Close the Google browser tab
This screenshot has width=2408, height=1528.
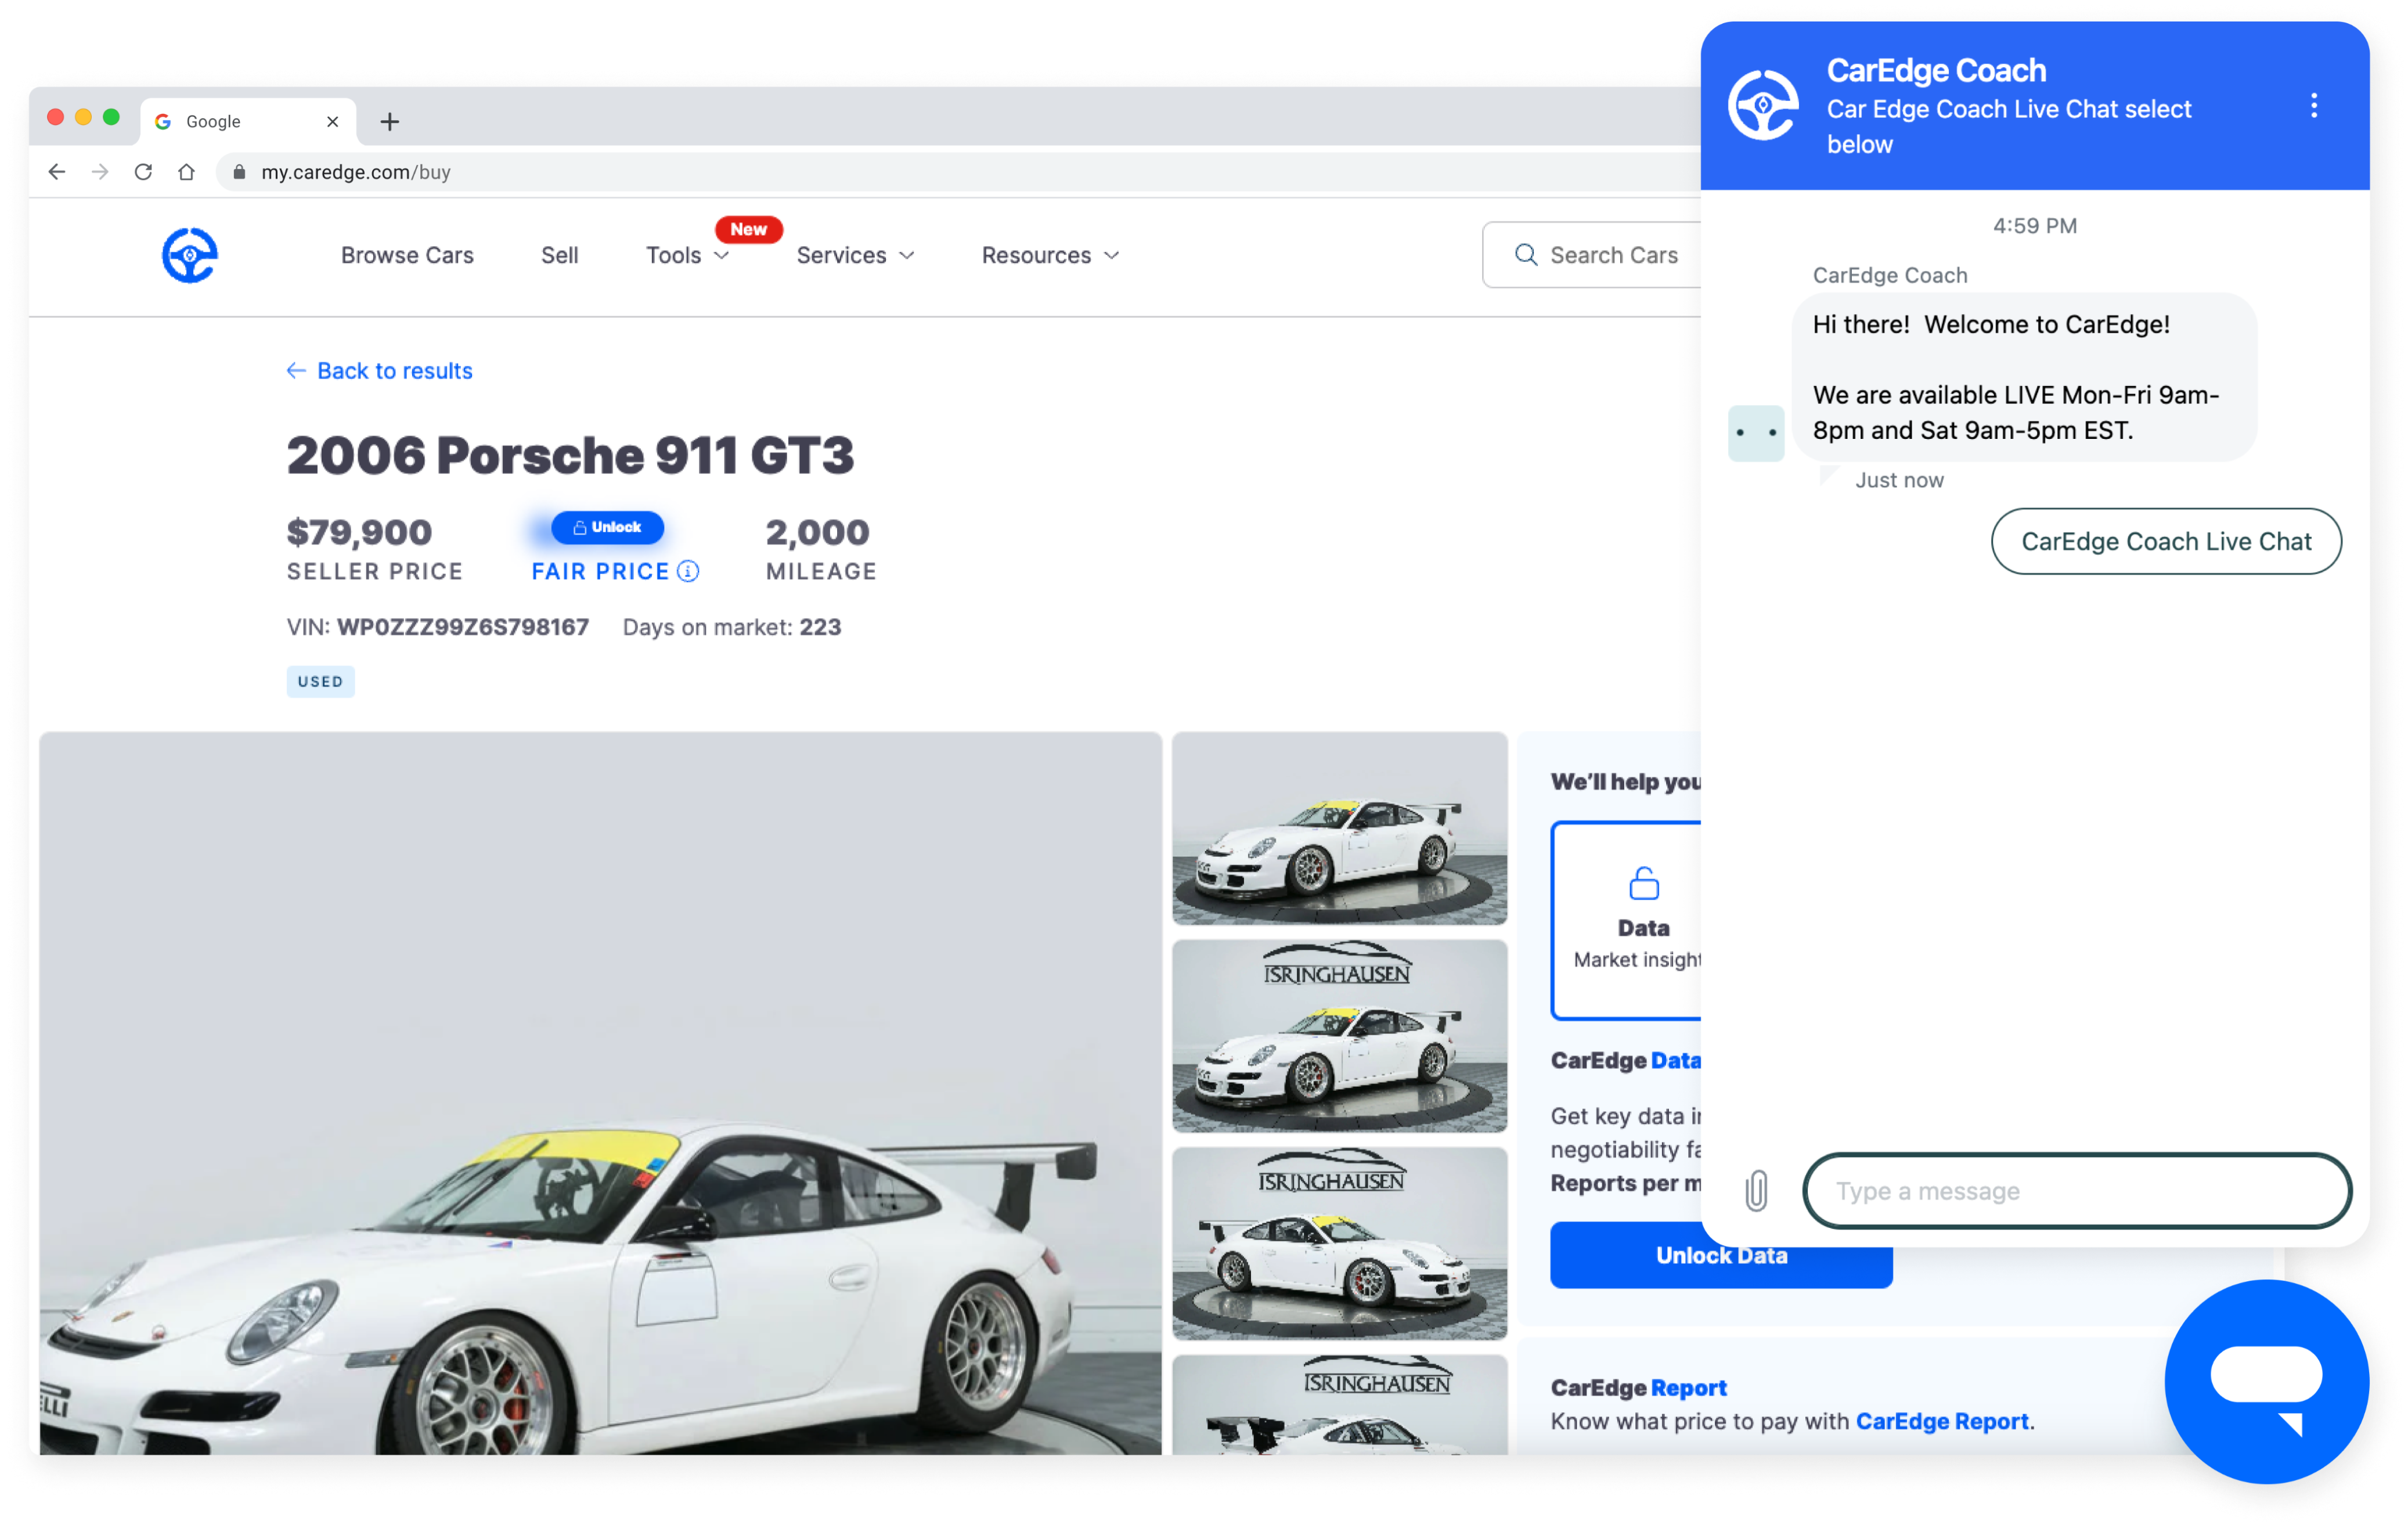click(333, 121)
